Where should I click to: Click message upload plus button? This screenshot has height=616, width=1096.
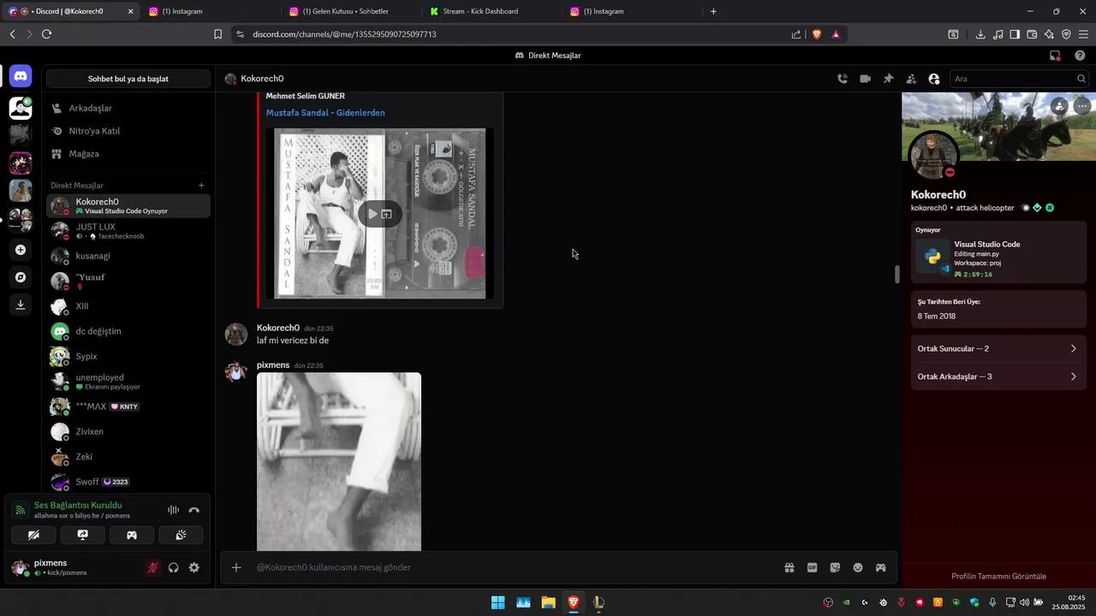236,567
